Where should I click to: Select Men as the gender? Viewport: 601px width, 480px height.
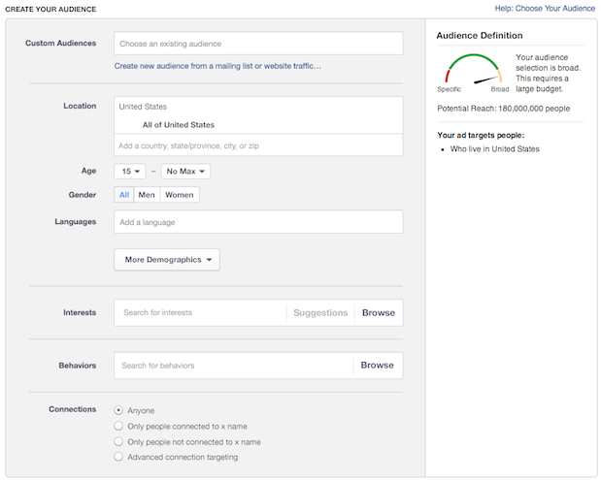tap(147, 195)
